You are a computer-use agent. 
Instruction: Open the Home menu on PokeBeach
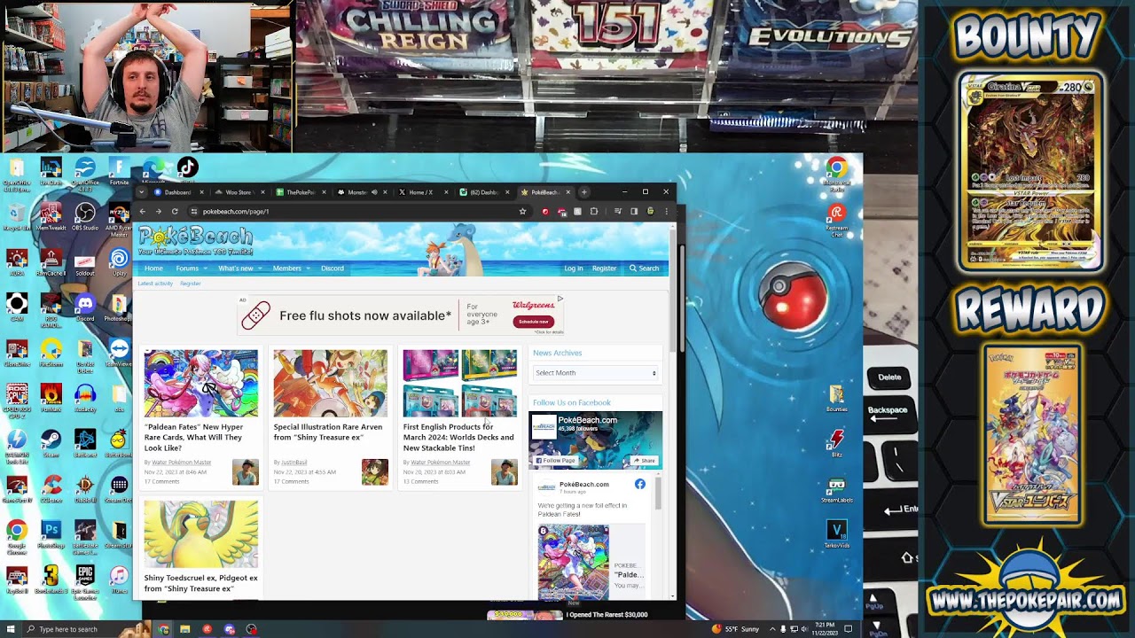153,268
